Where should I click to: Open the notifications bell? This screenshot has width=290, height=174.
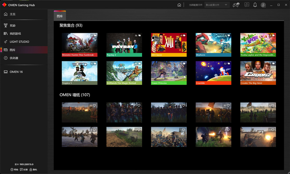(x=255, y=5)
